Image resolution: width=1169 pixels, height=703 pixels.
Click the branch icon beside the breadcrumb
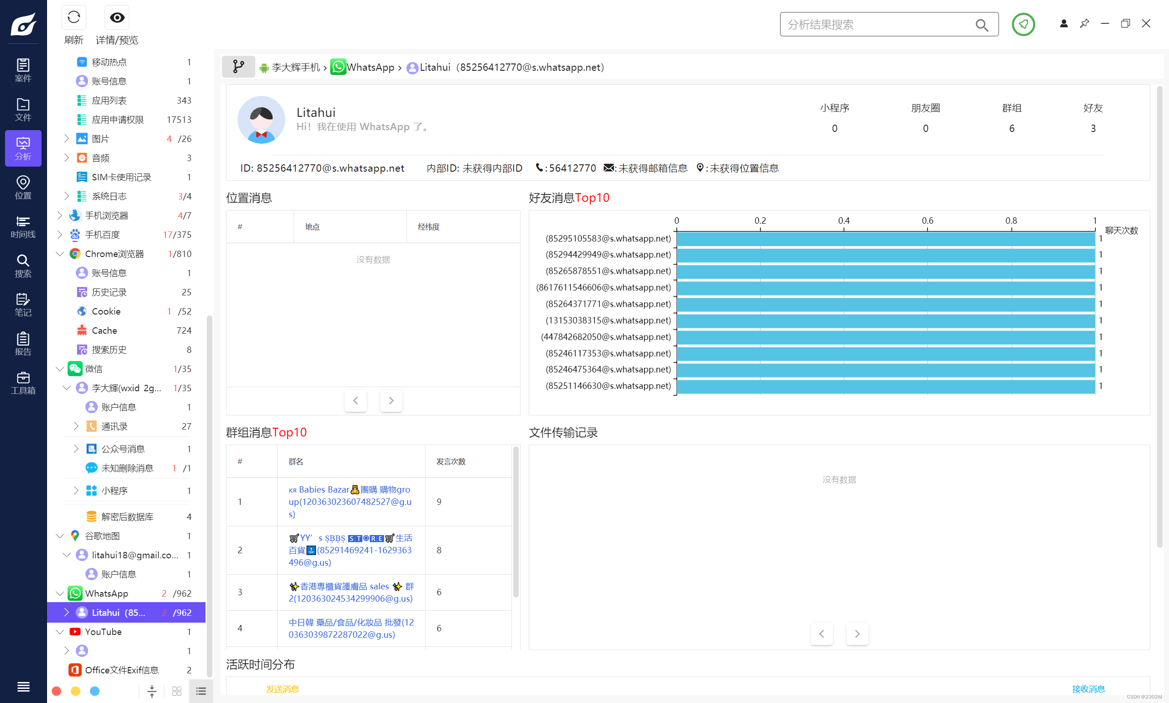(x=238, y=67)
